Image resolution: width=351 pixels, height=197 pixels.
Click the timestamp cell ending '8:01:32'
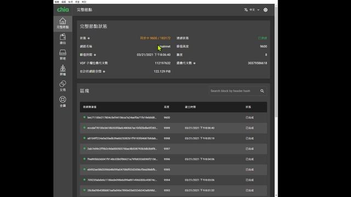[200, 190]
